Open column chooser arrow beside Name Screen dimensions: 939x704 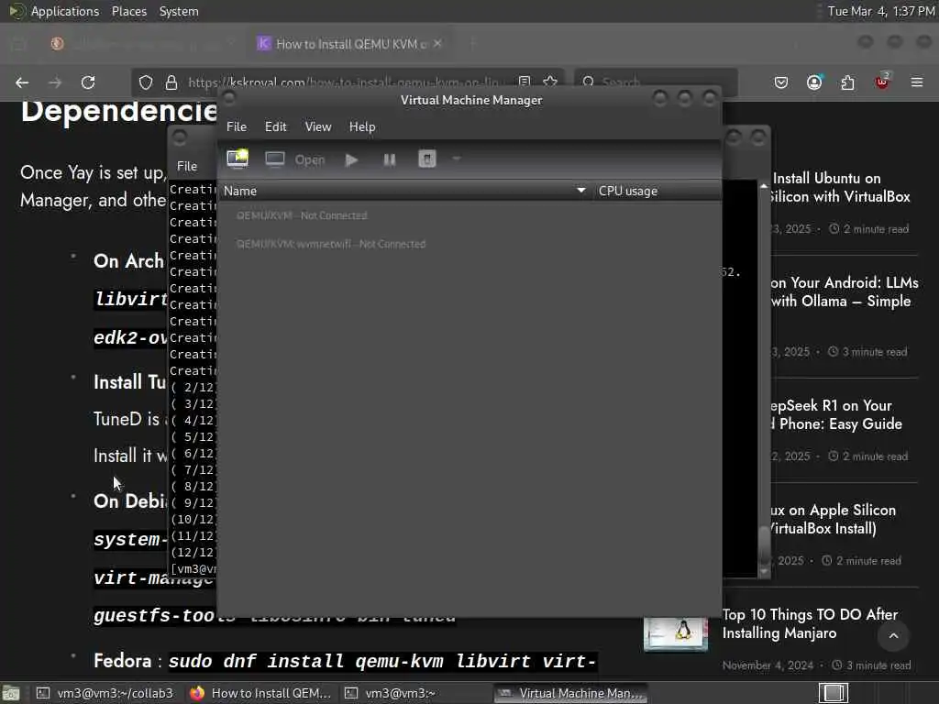[x=580, y=191]
